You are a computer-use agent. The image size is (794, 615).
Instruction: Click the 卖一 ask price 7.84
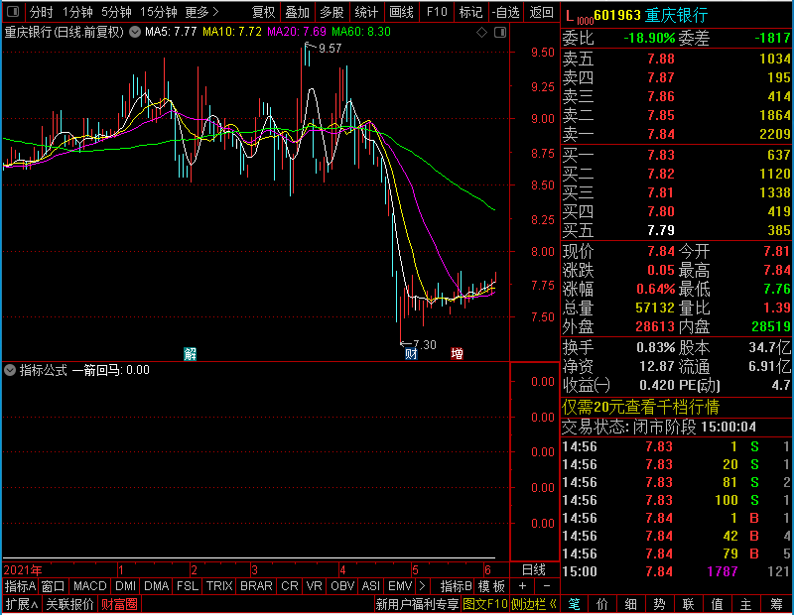coord(661,134)
